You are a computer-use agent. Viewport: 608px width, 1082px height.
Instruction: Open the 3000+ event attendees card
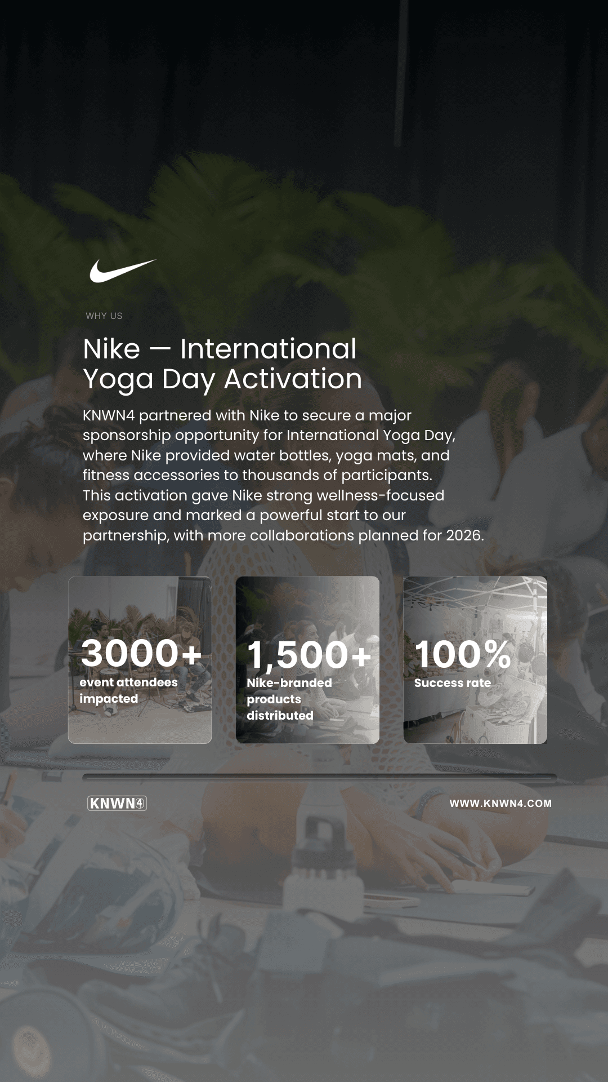[140, 660]
